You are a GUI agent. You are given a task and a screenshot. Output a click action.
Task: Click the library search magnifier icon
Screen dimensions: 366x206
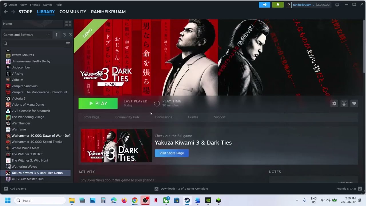(x=5, y=43)
